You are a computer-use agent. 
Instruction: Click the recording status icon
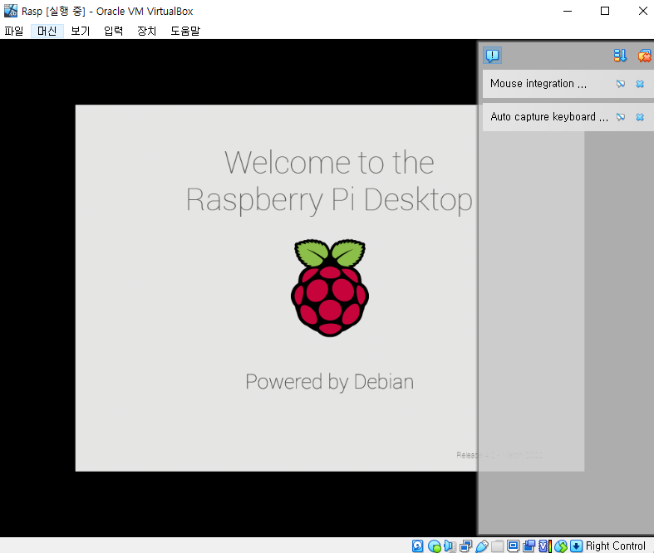529,546
